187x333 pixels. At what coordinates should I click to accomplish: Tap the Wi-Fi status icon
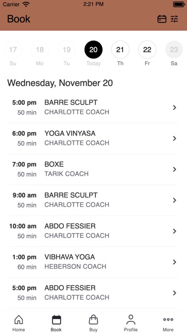click(26, 4)
